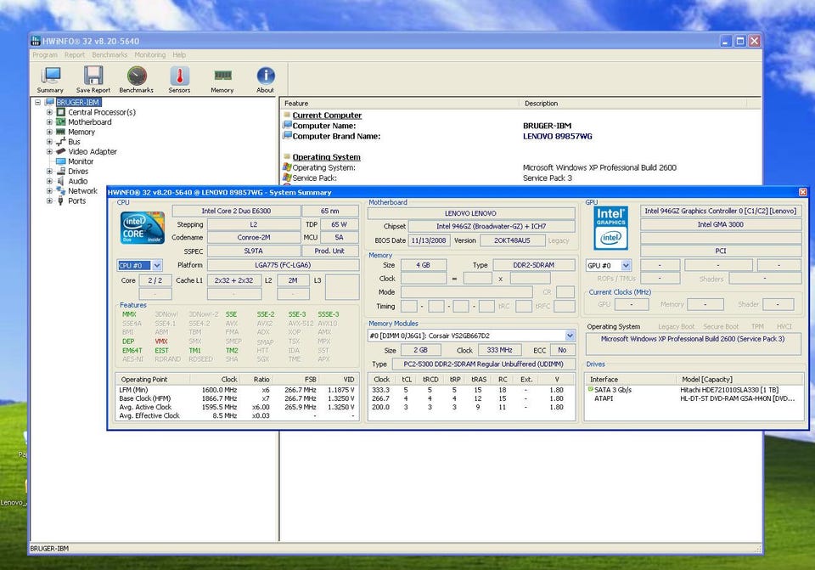Click the Windows flag icon beside Operating System
The image size is (815, 570).
pos(287,167)
